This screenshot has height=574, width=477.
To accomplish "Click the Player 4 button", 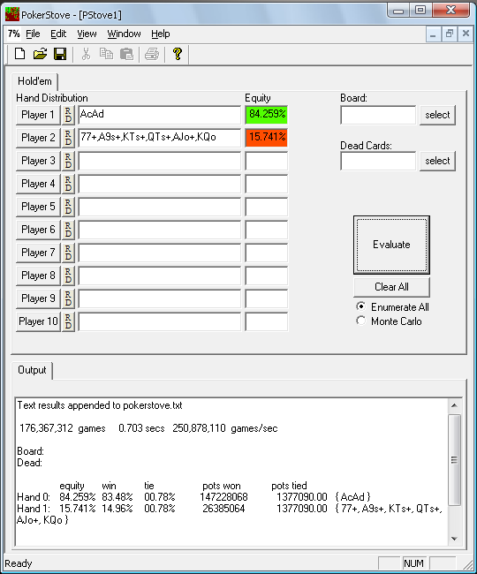I will 38,184.
